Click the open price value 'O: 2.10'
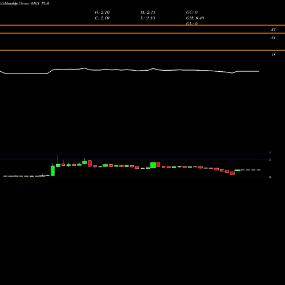The image size is (285, 285). [x=102, y=13]
